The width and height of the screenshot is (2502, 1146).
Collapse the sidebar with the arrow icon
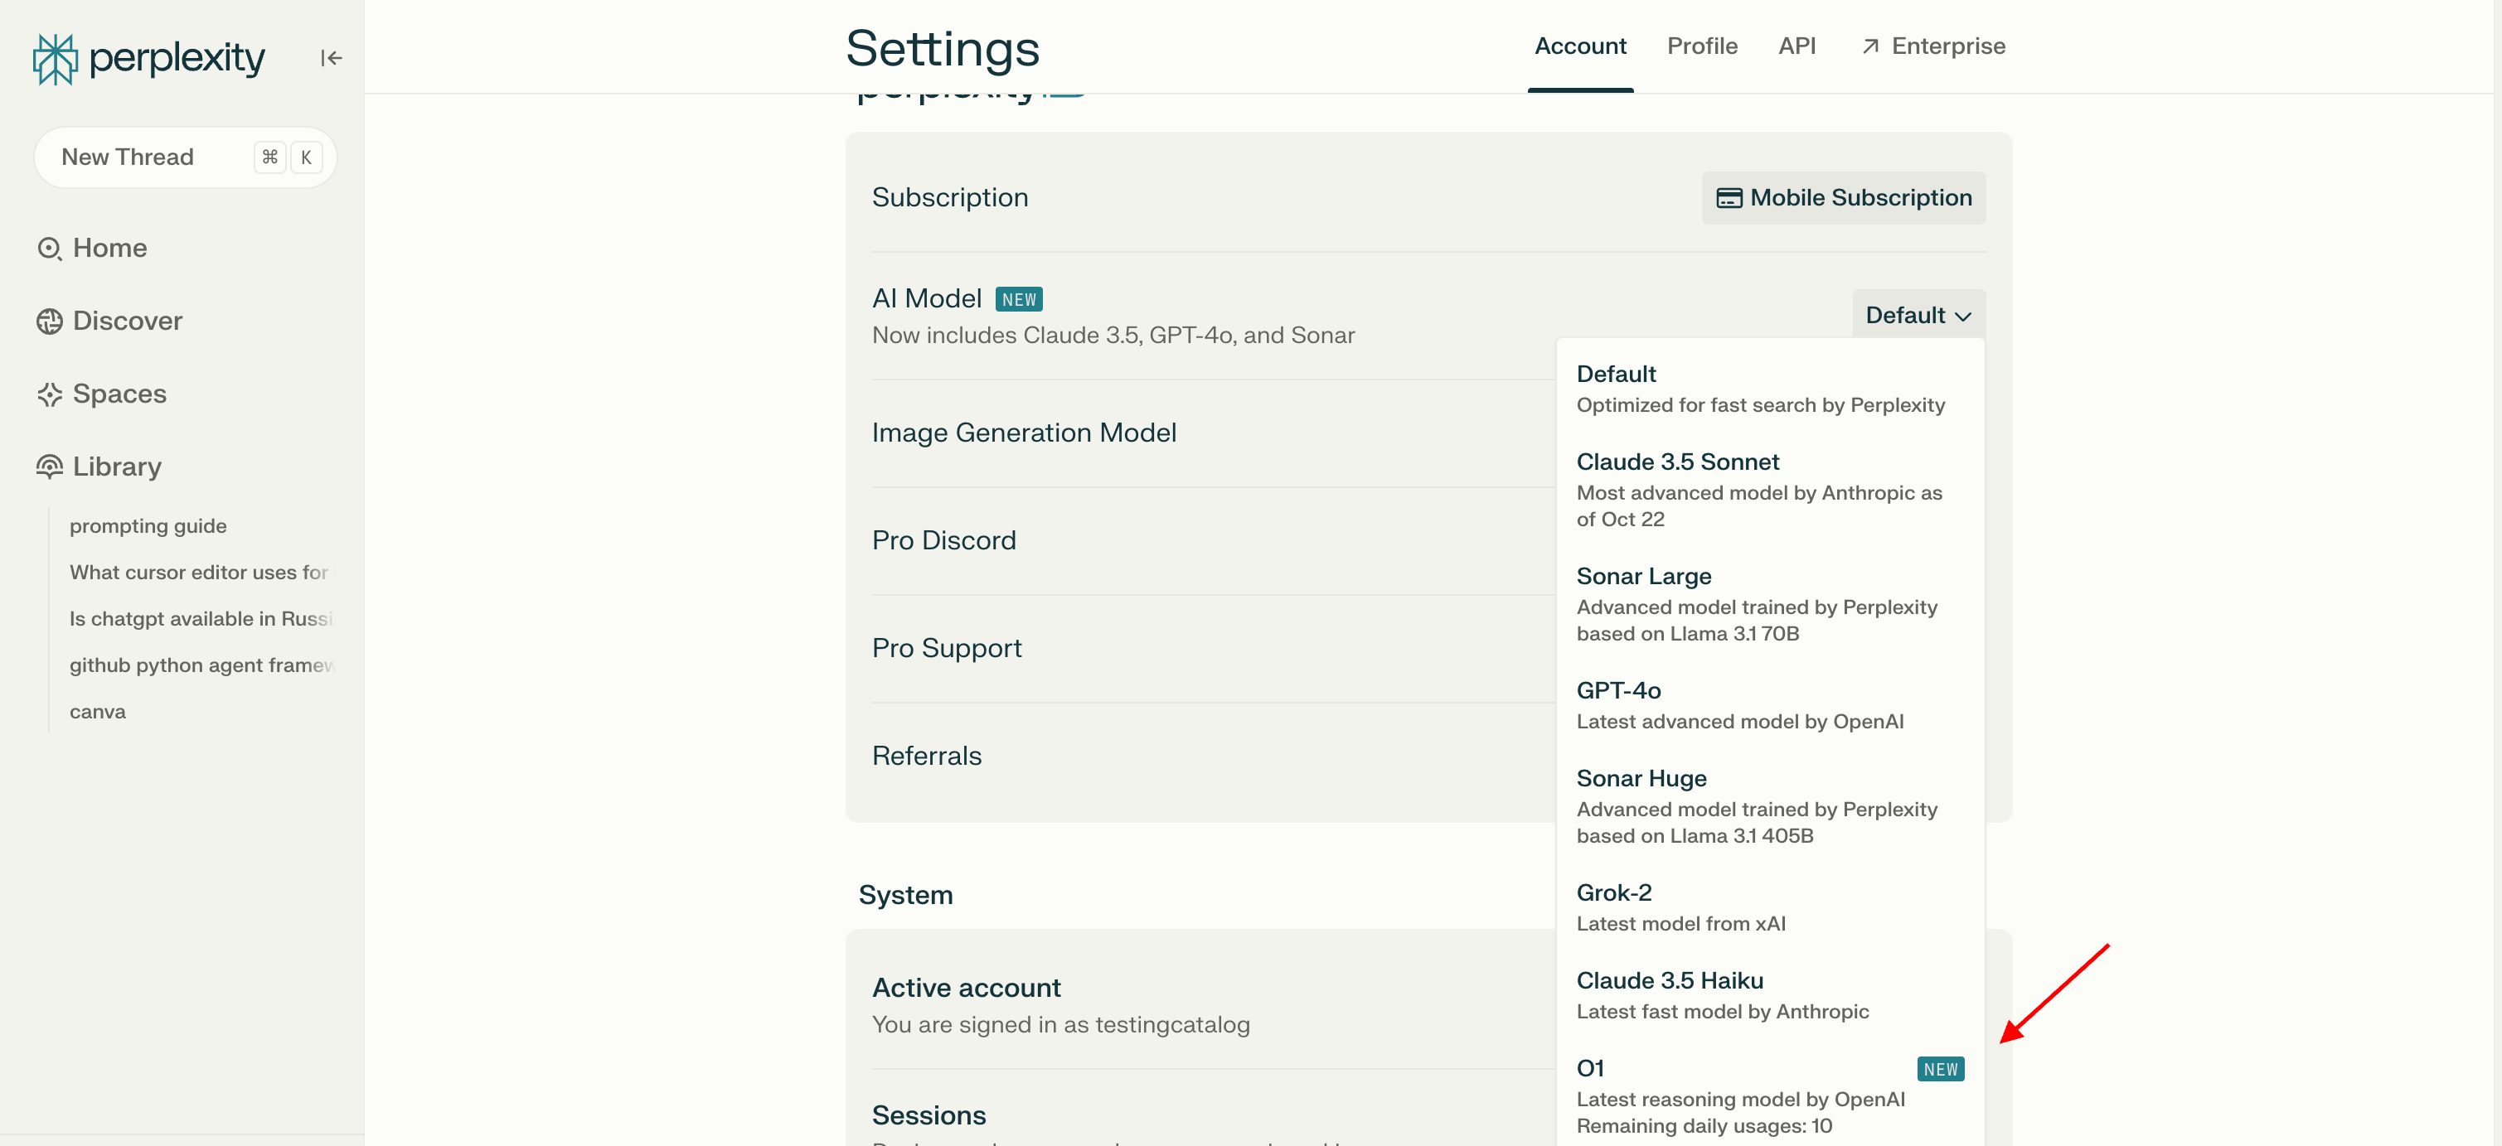tap(332, 58)
